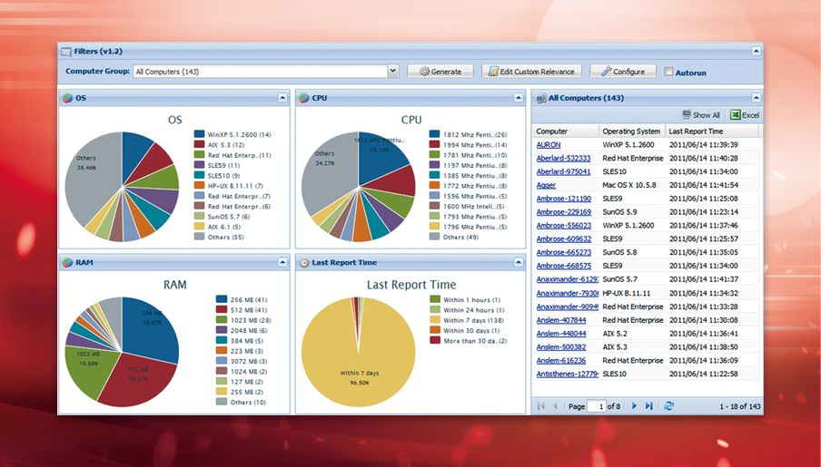Open the Ambrose-609632 link
821x467 pixels.
click(564, 239)
